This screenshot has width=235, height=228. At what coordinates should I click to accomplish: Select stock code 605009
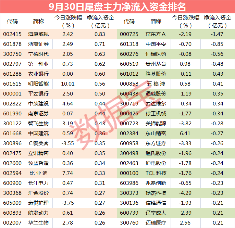pos(12,203)
